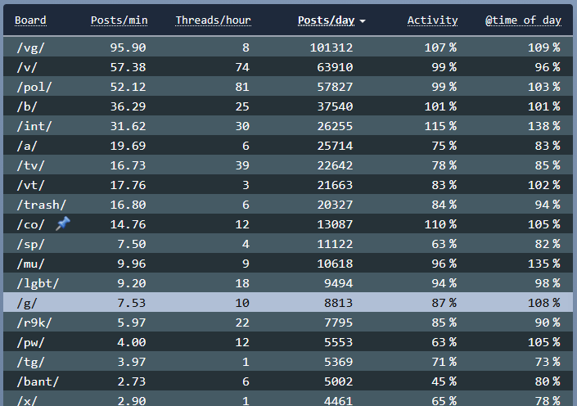Click the 25714 posts/day cell
The height and width of the screenshot is (406, 577).
click(x=335, y=147)
